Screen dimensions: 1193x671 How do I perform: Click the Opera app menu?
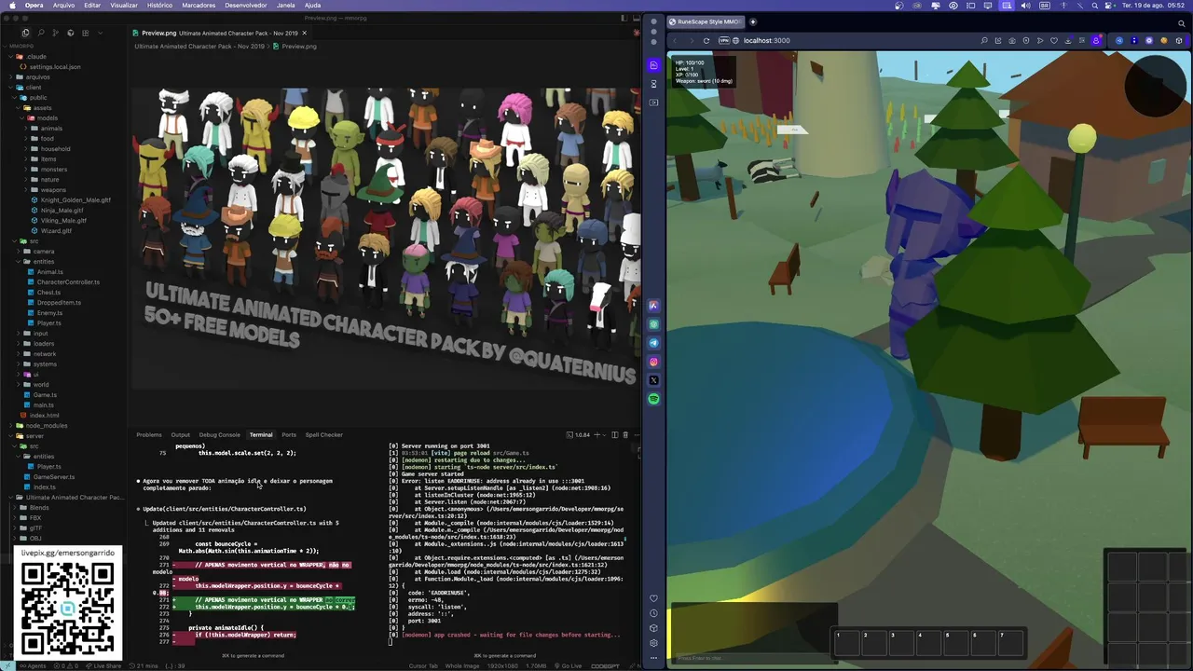34,5
